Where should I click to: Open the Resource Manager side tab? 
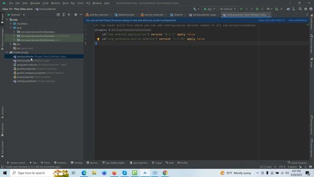tap(2, 39)
